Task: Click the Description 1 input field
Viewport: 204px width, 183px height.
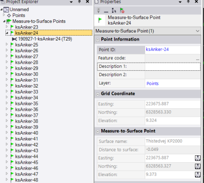Action: [172, 66]
